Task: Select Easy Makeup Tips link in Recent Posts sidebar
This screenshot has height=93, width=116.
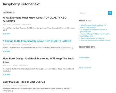Action: [x=93, y=38]
